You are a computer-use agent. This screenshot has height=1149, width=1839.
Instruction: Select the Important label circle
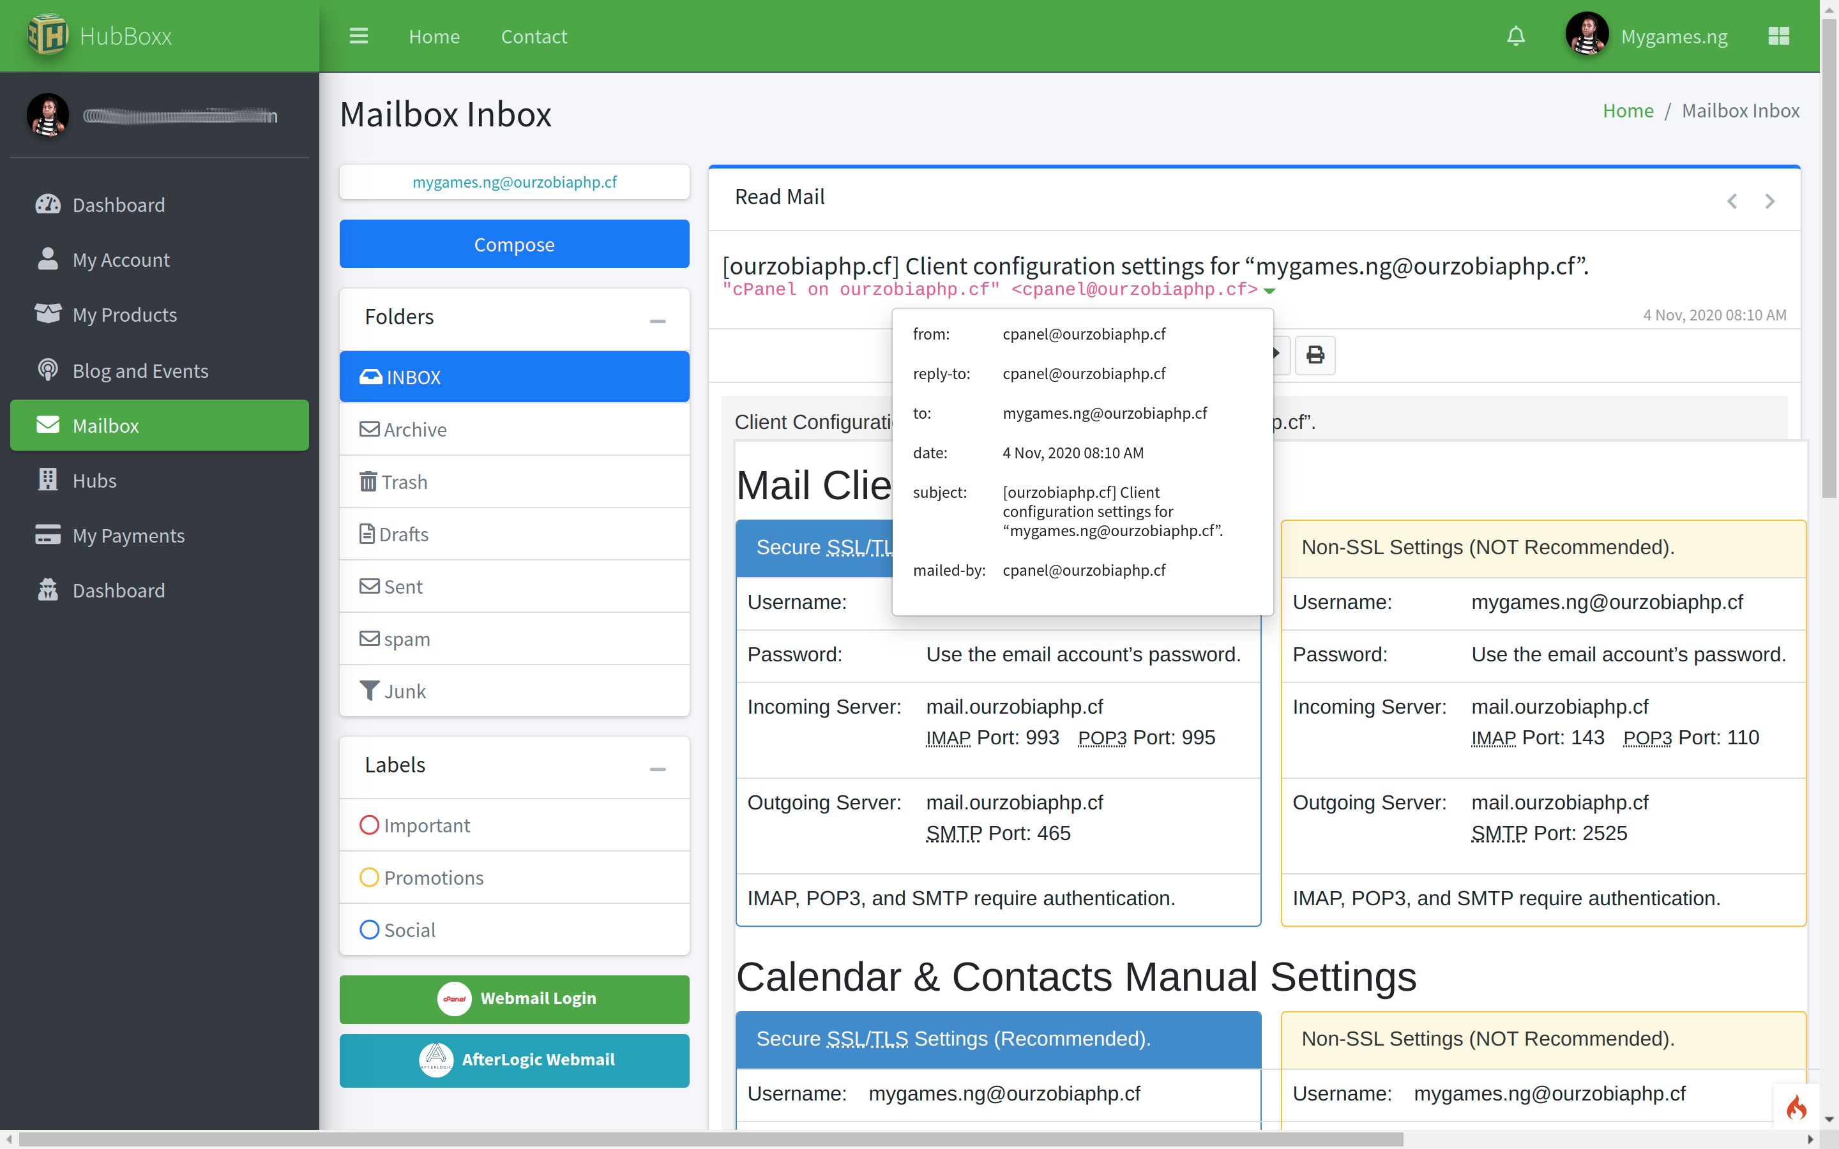pyautogui.click(x=369, y=825)
